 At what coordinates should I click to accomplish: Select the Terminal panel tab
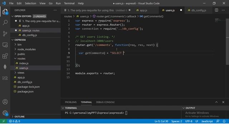point(86,102)
